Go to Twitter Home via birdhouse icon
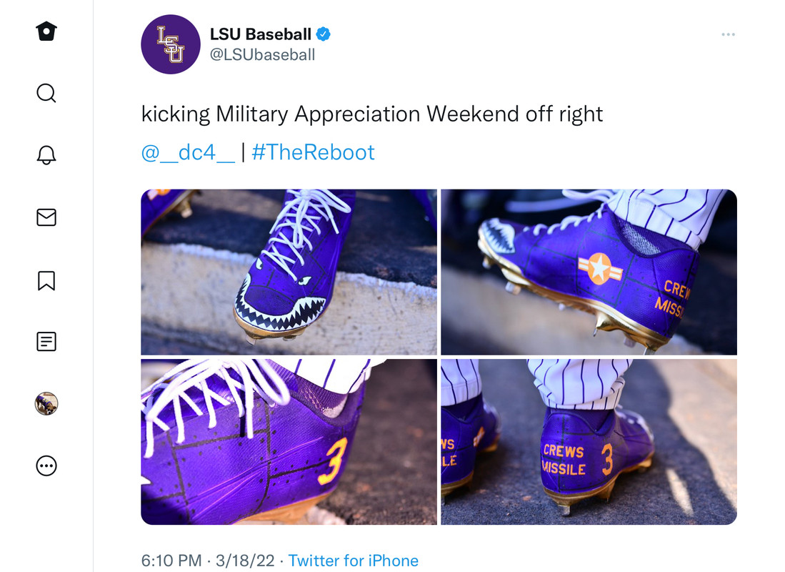 point(46,31)
